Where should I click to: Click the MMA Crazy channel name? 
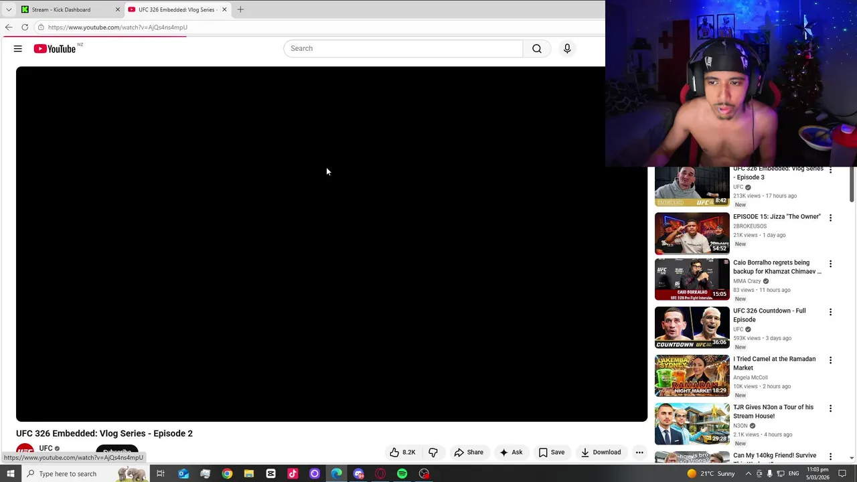[x=747, y=281]
